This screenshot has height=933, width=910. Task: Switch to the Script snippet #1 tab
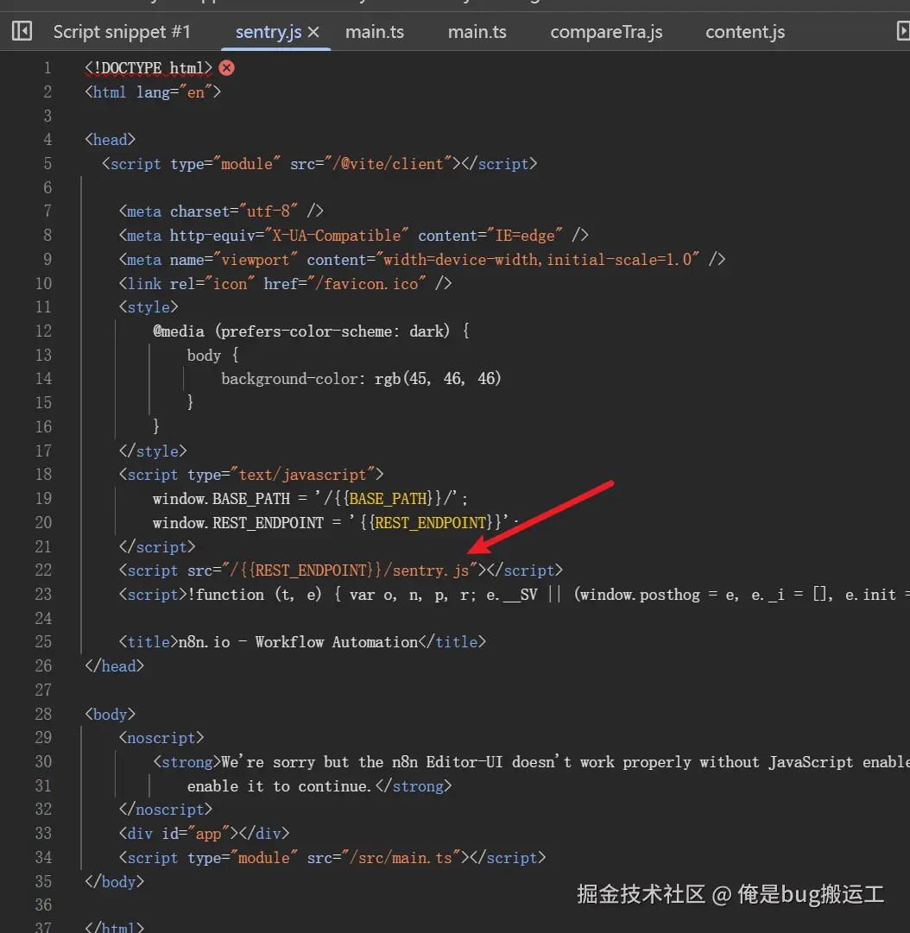click(121, 31)
